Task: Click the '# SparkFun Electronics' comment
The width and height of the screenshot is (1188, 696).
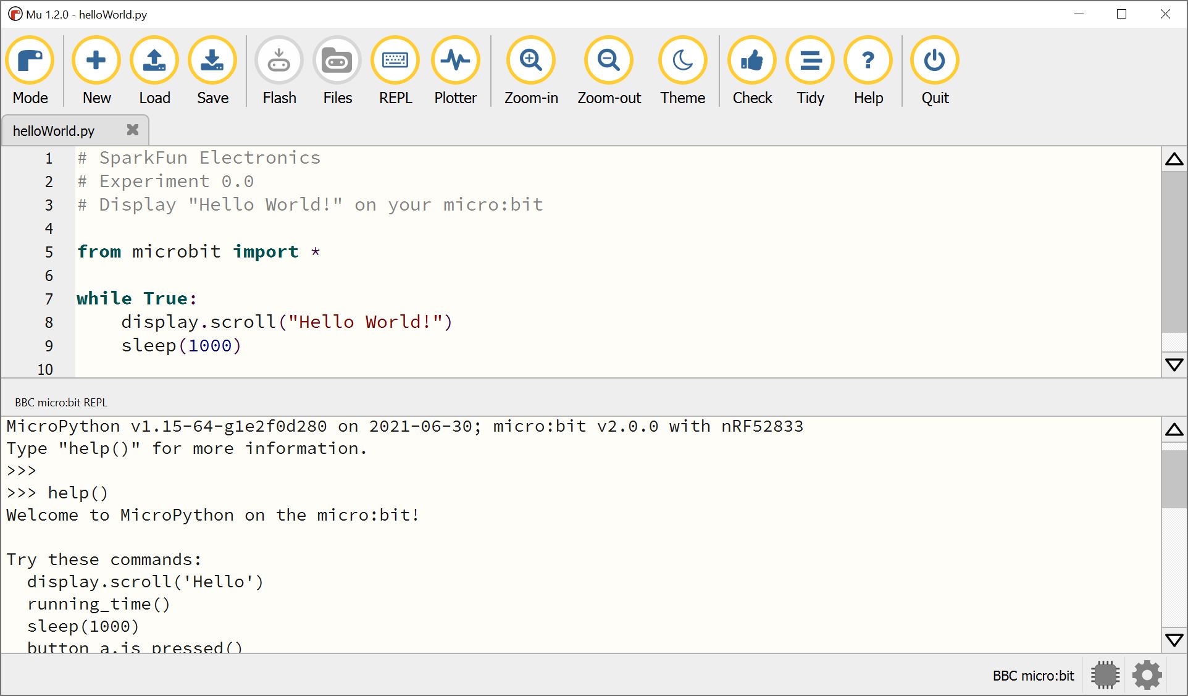Action: [x=199, y=158]
